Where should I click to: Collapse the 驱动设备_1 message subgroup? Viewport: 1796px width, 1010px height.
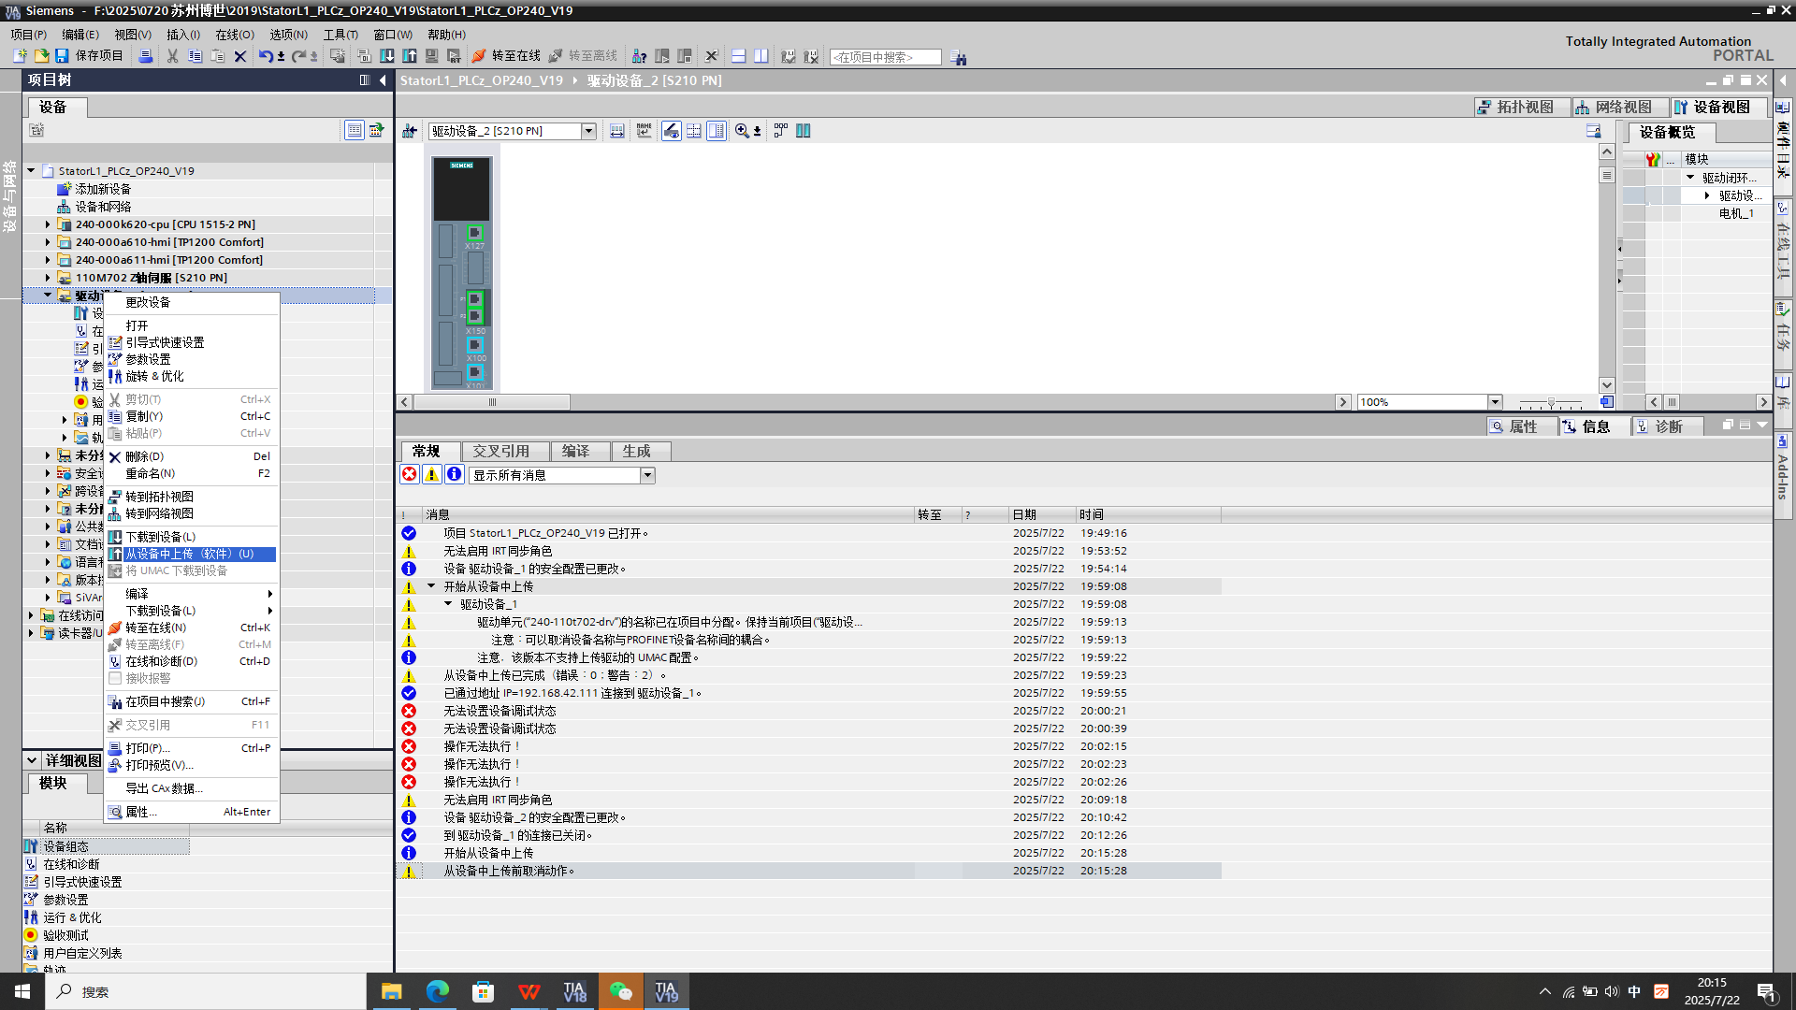(448, 604)
